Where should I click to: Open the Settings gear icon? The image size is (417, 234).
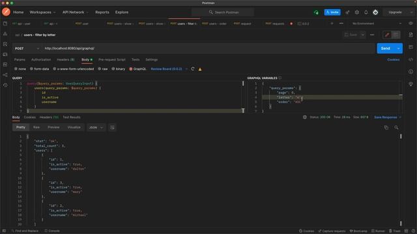pos(357,12)
